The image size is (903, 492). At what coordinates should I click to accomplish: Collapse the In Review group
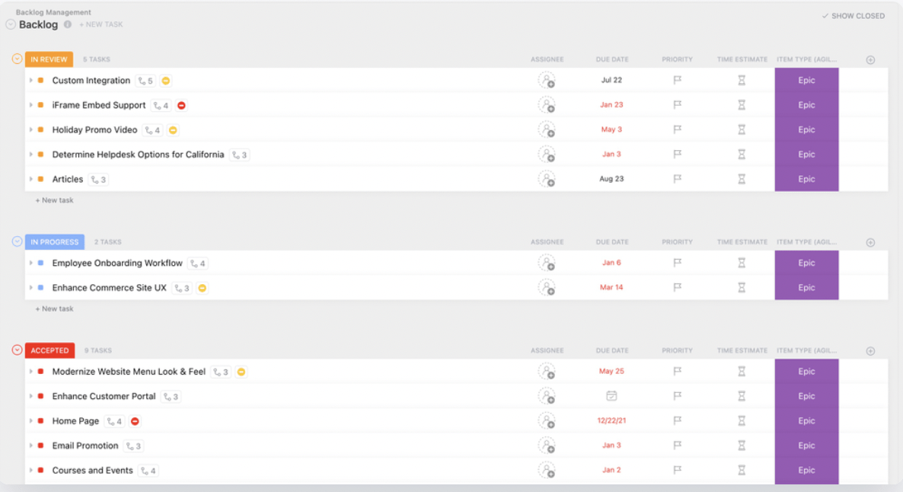(x=18, y=59)
